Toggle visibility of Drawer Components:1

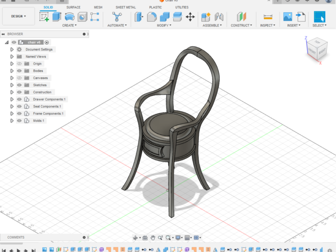[x=19, y=99]
